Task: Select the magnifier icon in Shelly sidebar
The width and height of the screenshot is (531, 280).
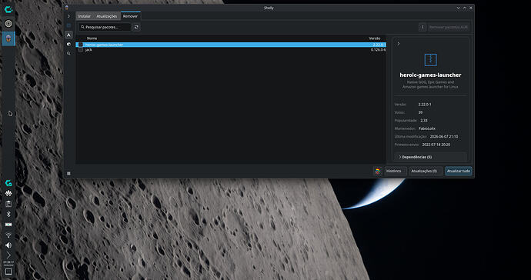Action: point(68,54)
